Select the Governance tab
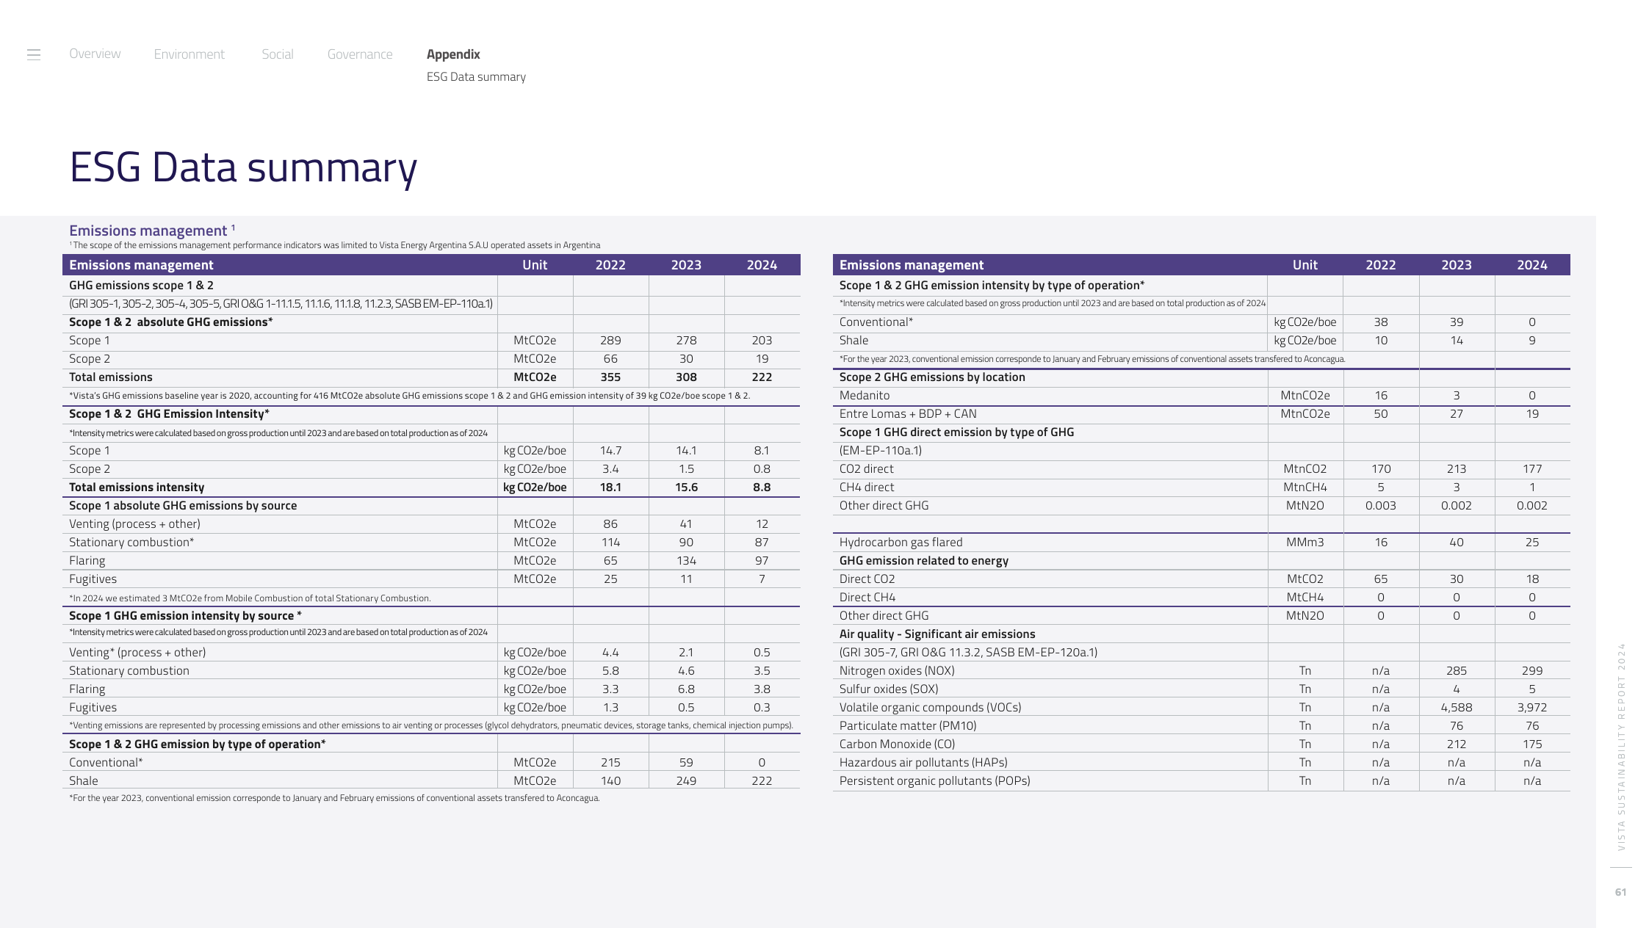The image size is (1649, 928). tap(360, 54)
